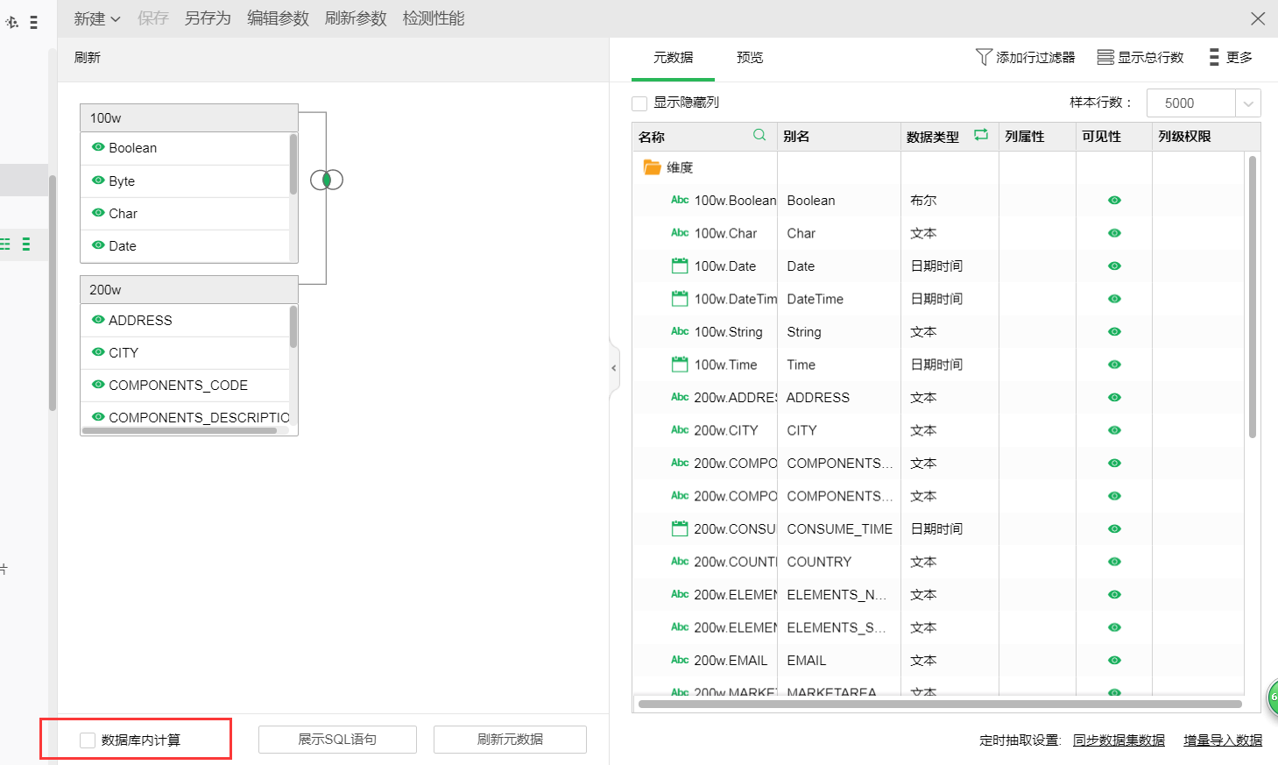Click the calendar icon for 100w.Date
1278x765 pixels.
680,266
